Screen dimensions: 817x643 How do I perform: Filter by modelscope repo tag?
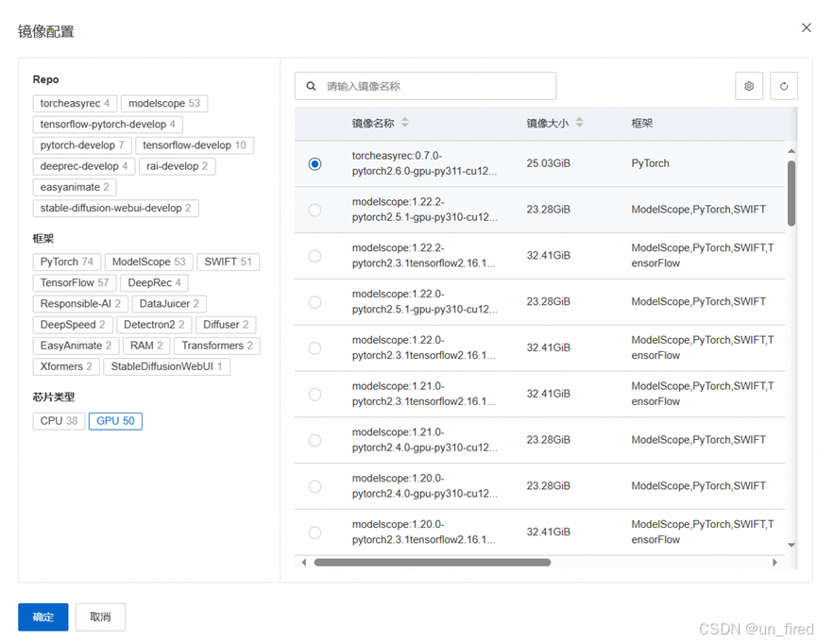click(164, 103)
